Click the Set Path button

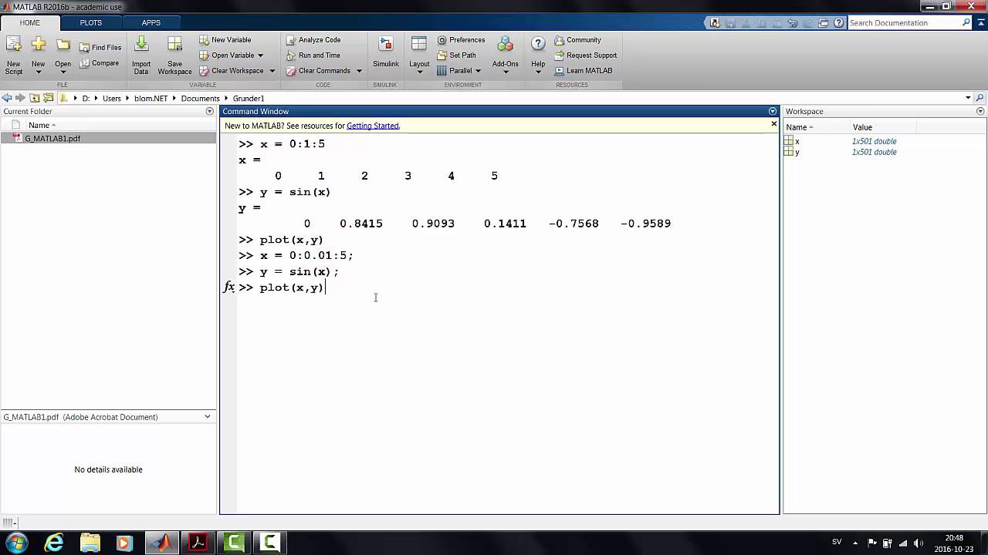[x=456, y=55]
